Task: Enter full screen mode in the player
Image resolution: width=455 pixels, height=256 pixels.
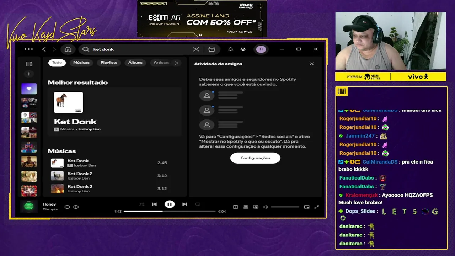Action: pyautogui.click(x=317, y=207)
